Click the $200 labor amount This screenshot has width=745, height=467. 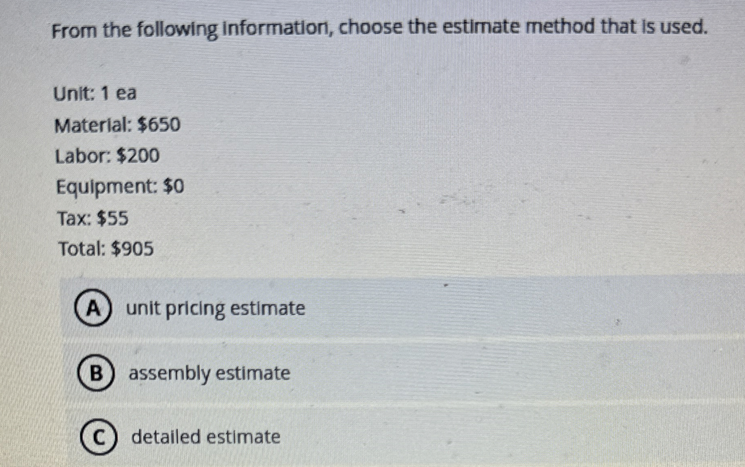[138, 156]
